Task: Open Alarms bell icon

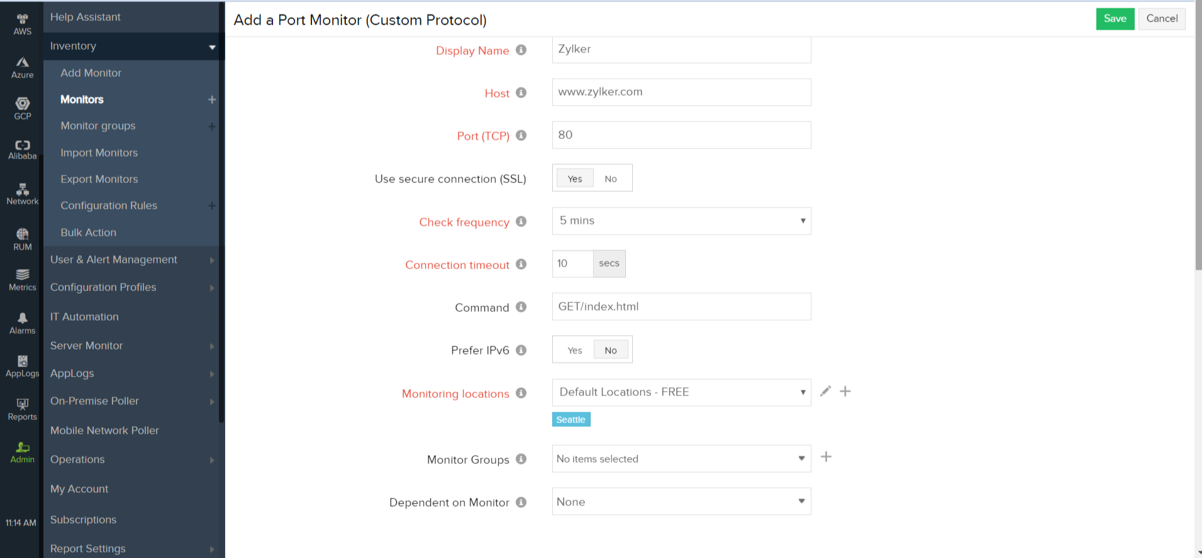Action: coord(22,323)
